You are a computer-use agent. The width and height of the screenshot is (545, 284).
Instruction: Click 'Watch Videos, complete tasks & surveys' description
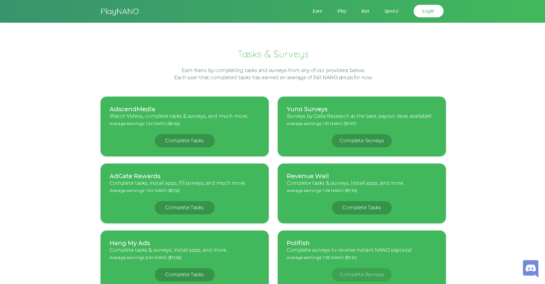click(179, 116)
